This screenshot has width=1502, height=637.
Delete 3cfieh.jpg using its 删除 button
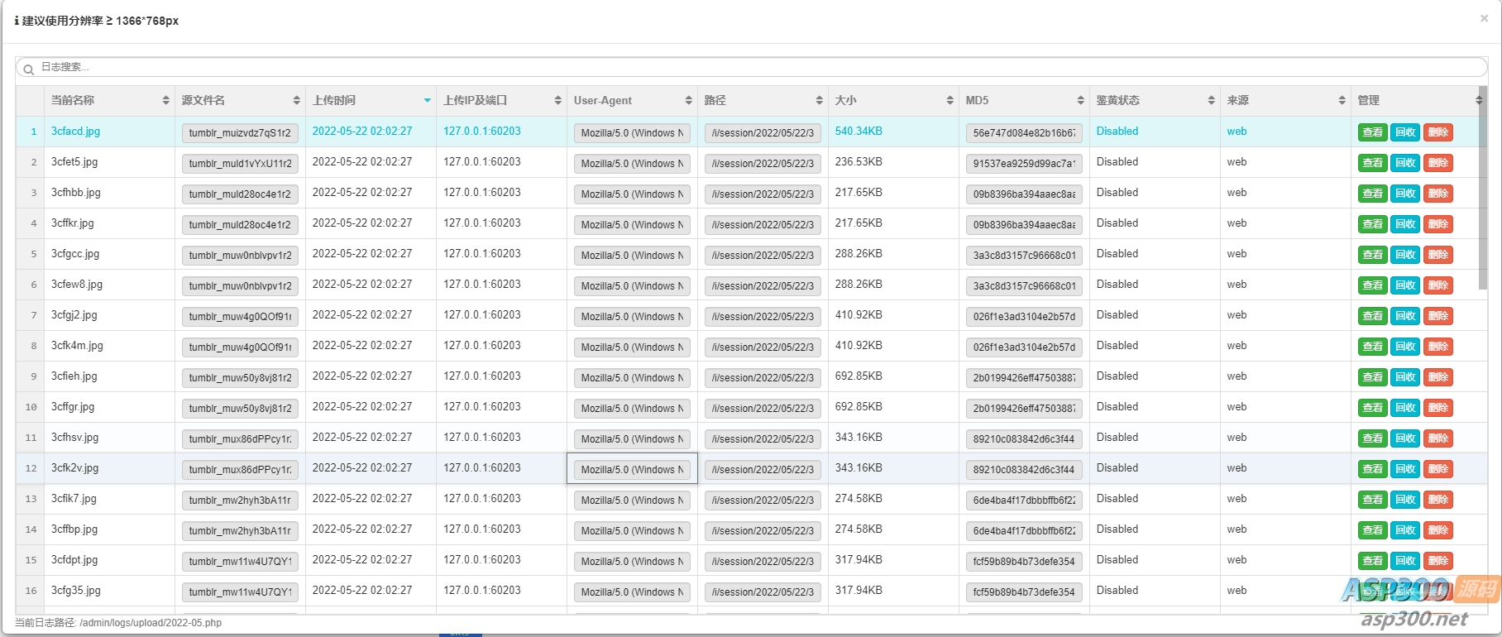tap(1437, 377)
